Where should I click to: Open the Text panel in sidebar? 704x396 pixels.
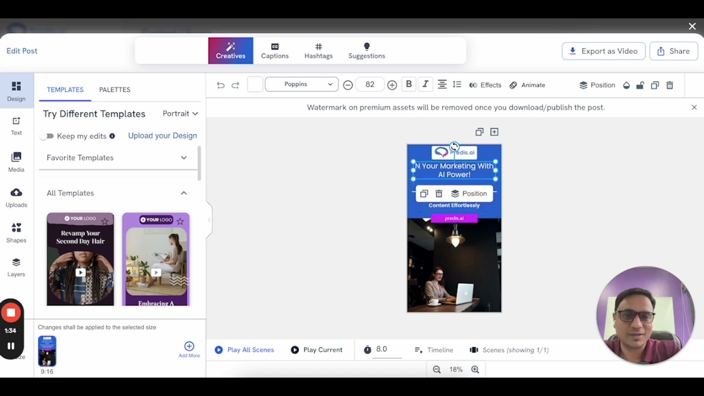tap(16, 126)
